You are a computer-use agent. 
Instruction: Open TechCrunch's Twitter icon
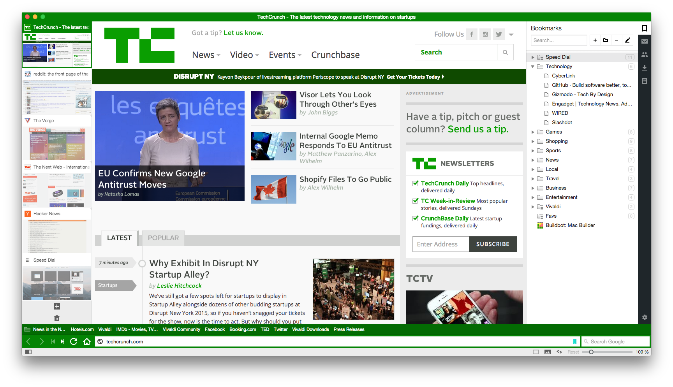(x=499, y=34)
